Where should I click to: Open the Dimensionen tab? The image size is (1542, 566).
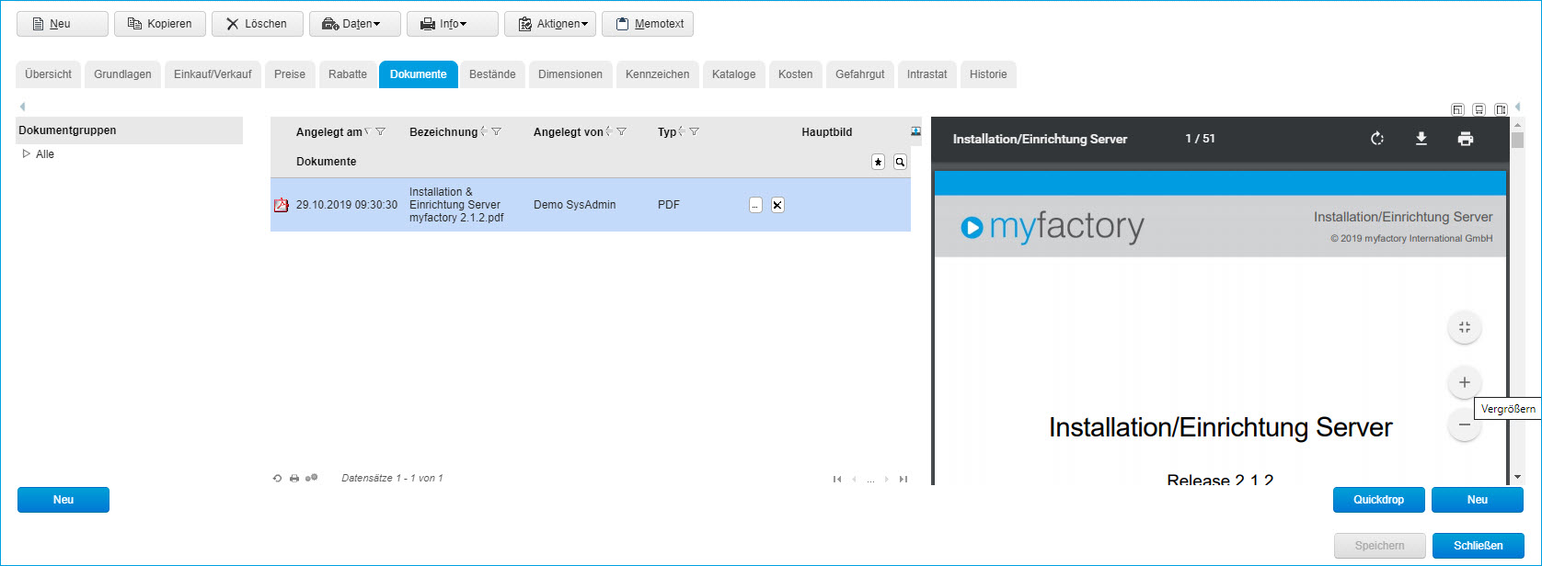pyautogui.click(x=570, y=74)
